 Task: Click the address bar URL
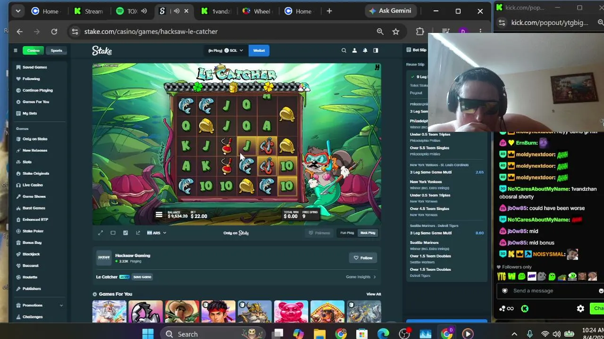click(151, 32)
